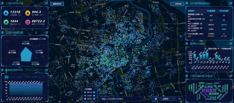Toggle the yellow health level checkbox
Screen dimensions: 234x103
[x=94, y=99]
